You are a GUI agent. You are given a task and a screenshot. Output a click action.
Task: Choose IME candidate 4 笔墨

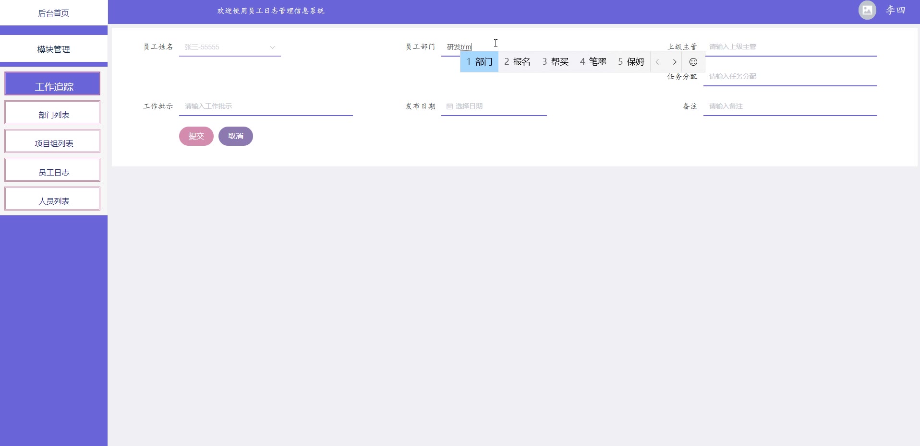[x=593, y=62]
